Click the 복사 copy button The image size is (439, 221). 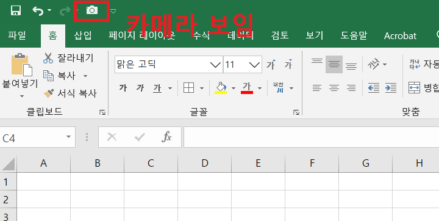[x=59, y=76]
